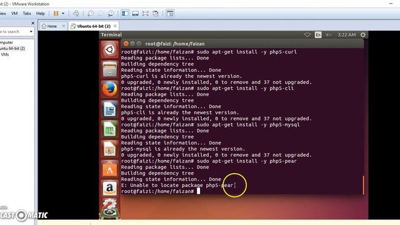
Task: Click the library search field
Action: click(14, 32)
